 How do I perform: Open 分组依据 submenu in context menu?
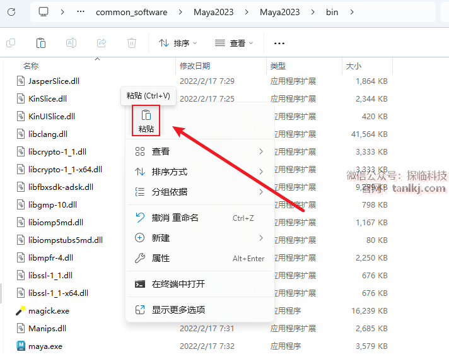pyautogui.click(x=199, y=192)
